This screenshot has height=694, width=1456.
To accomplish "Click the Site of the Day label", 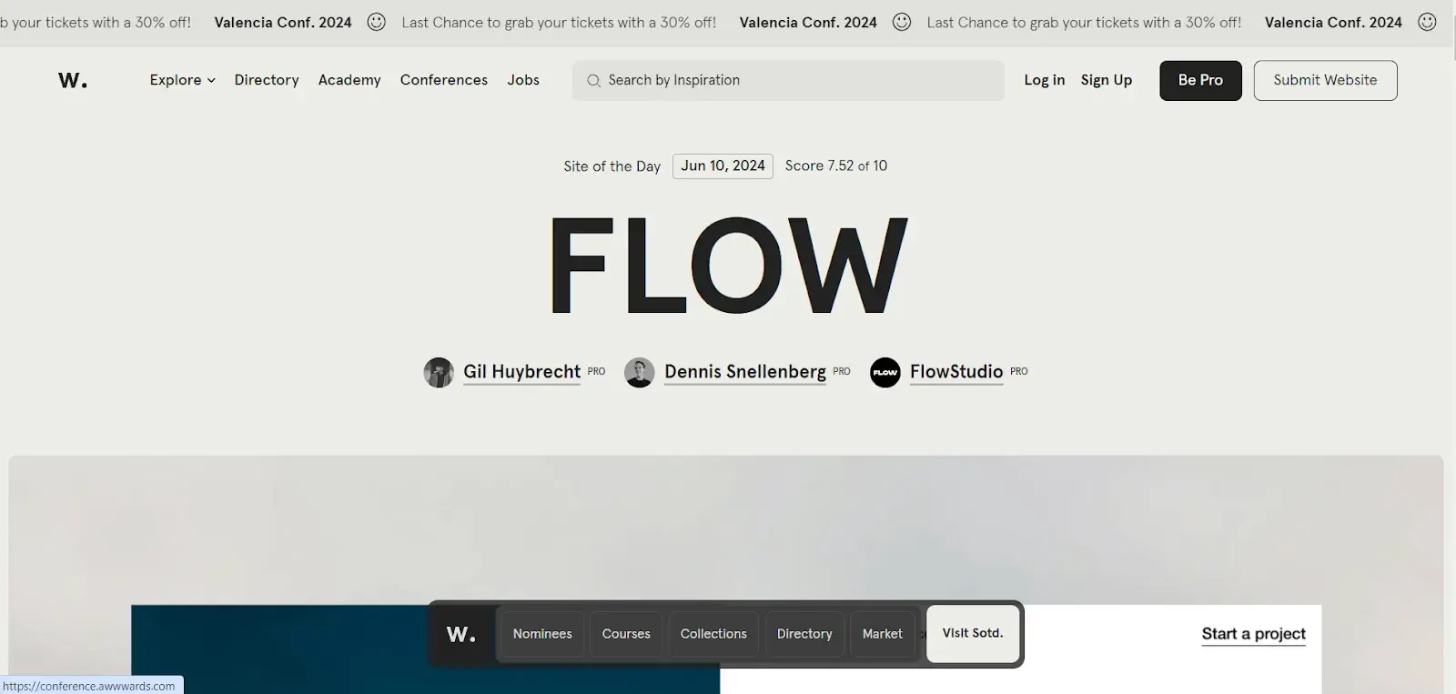I will 612,166.
